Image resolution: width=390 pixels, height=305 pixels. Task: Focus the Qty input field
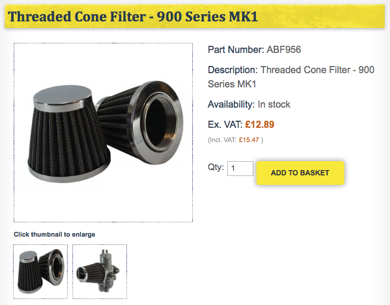point(240,168)
